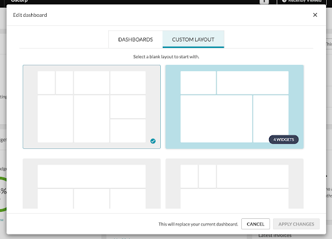Viewport: 332px width, 239px height.
Task: Close the Edit dashboard dialog
Action: [315, 15]
